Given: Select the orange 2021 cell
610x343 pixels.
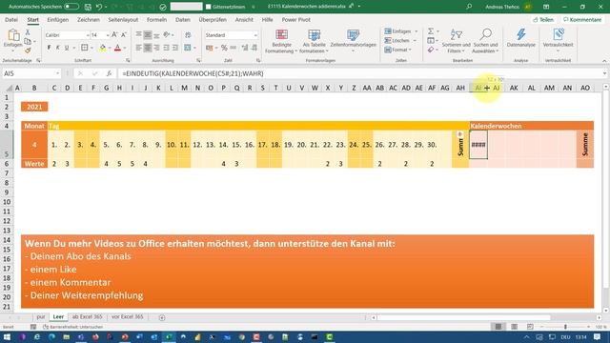Looking at the screenshot, I should point(34,107).
